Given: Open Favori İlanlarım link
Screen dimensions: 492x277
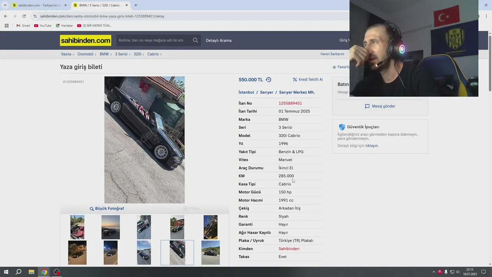Looking at the screenshot, I should [x=332, y=54].
